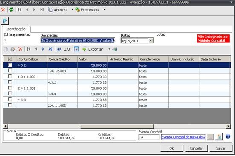Viewport: 235px width, 156px height.
Task: Click the horizontal scrollbar thumb
Action: tap(117, 126)
